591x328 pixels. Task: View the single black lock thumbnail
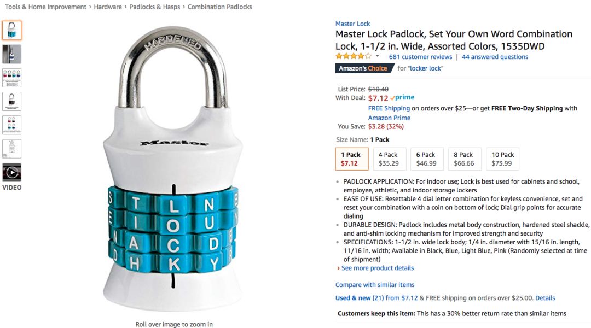(12, 102)
